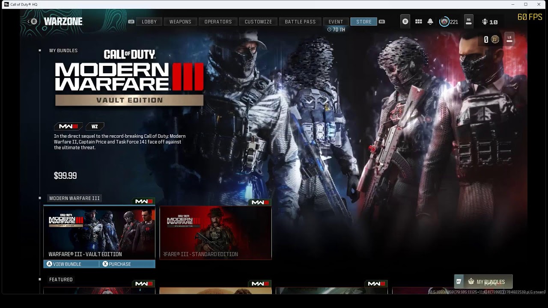Open the Operators tab
This screenshot has height=308, width=548.
(218, 21)
